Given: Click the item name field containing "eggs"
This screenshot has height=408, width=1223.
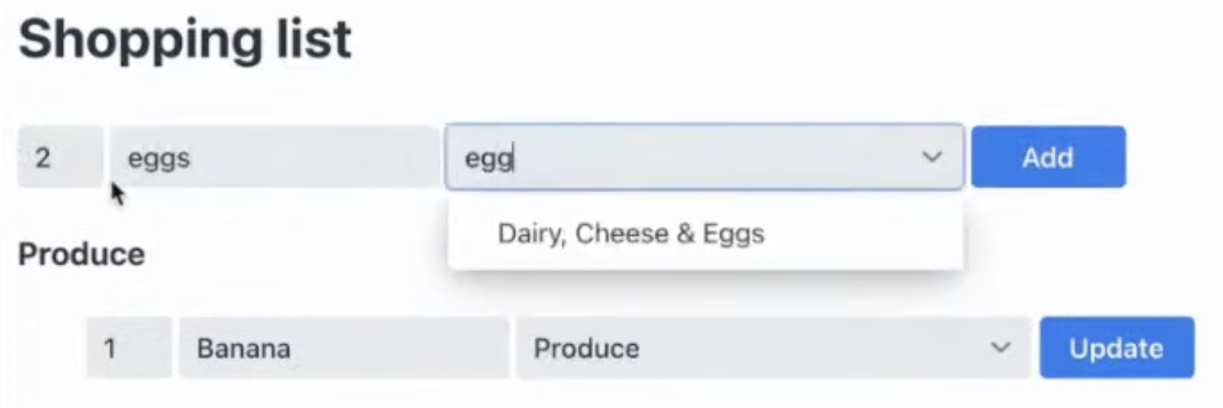Looking at the screenshot, I should click(273, 158).
